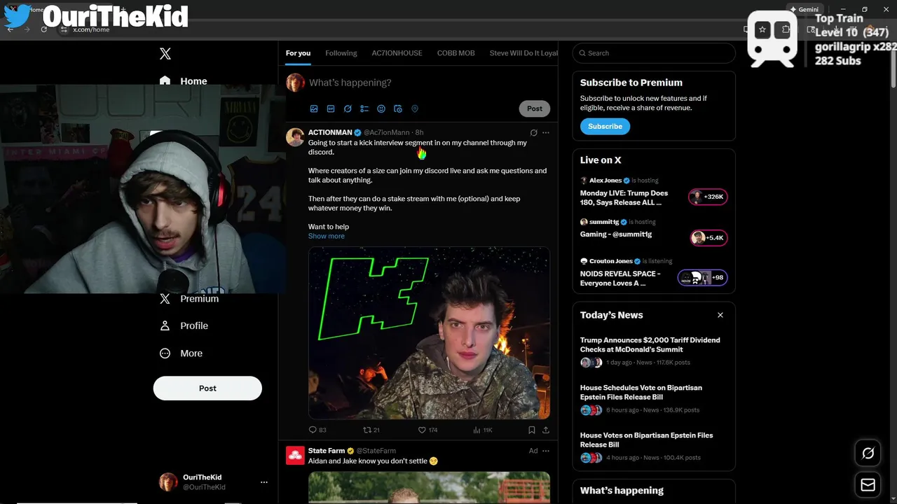Open Messages floating envelope button

pyautogui.click(x=868, y=484)
